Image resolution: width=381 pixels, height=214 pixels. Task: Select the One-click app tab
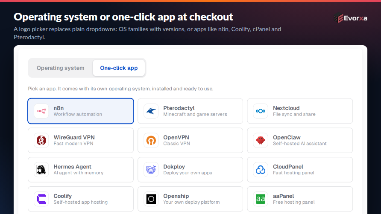(119, 68)
